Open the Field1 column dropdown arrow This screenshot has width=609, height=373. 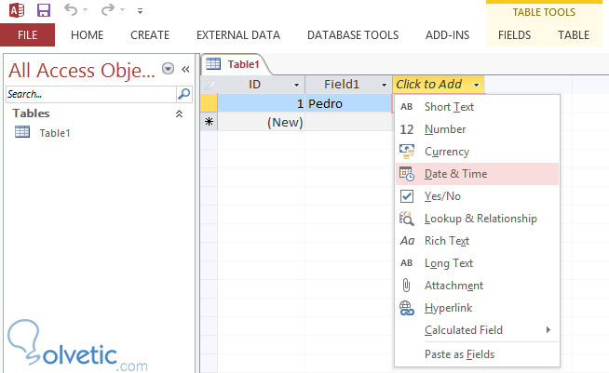(x=384, y=85)
